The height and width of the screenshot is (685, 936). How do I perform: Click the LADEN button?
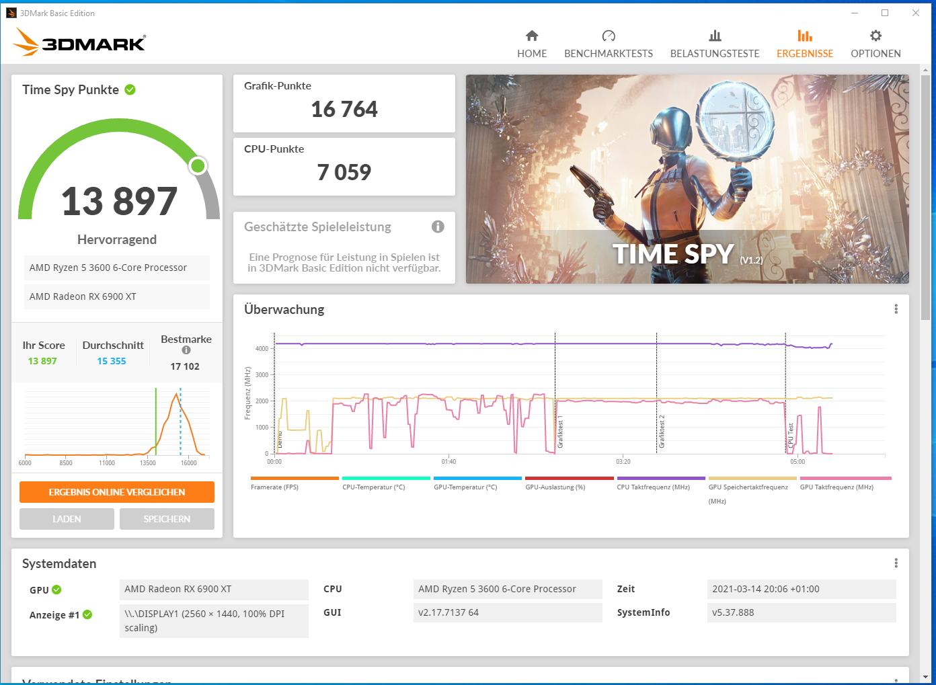click(67, 519)
